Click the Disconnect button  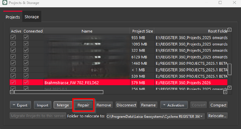pos(126,105)
